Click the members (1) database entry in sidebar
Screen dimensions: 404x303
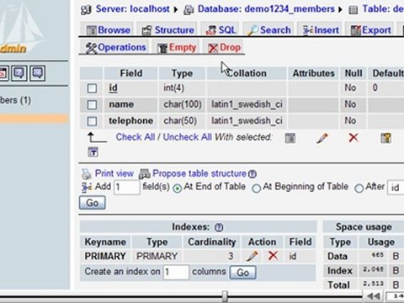point(15,100)
